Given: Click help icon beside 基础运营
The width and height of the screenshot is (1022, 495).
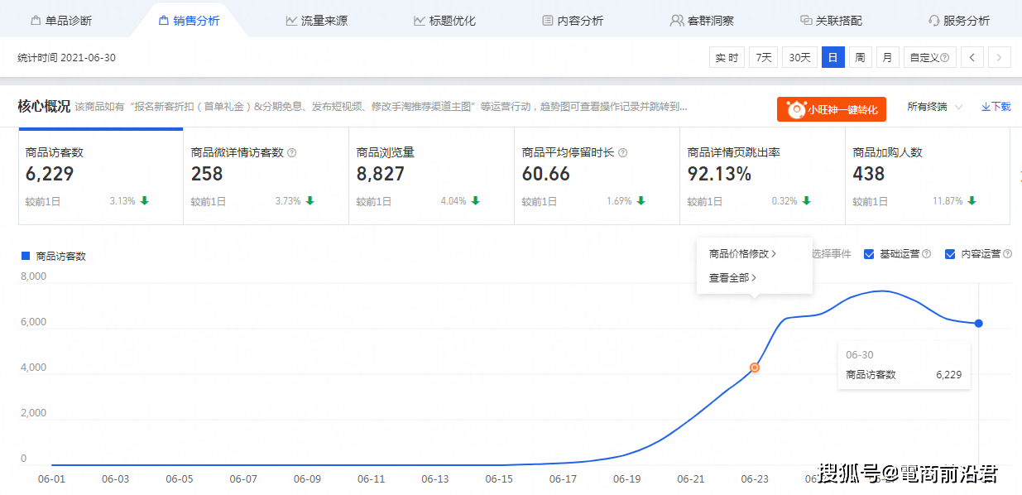Looking at the screenshot, I should (x=926, y=254).
